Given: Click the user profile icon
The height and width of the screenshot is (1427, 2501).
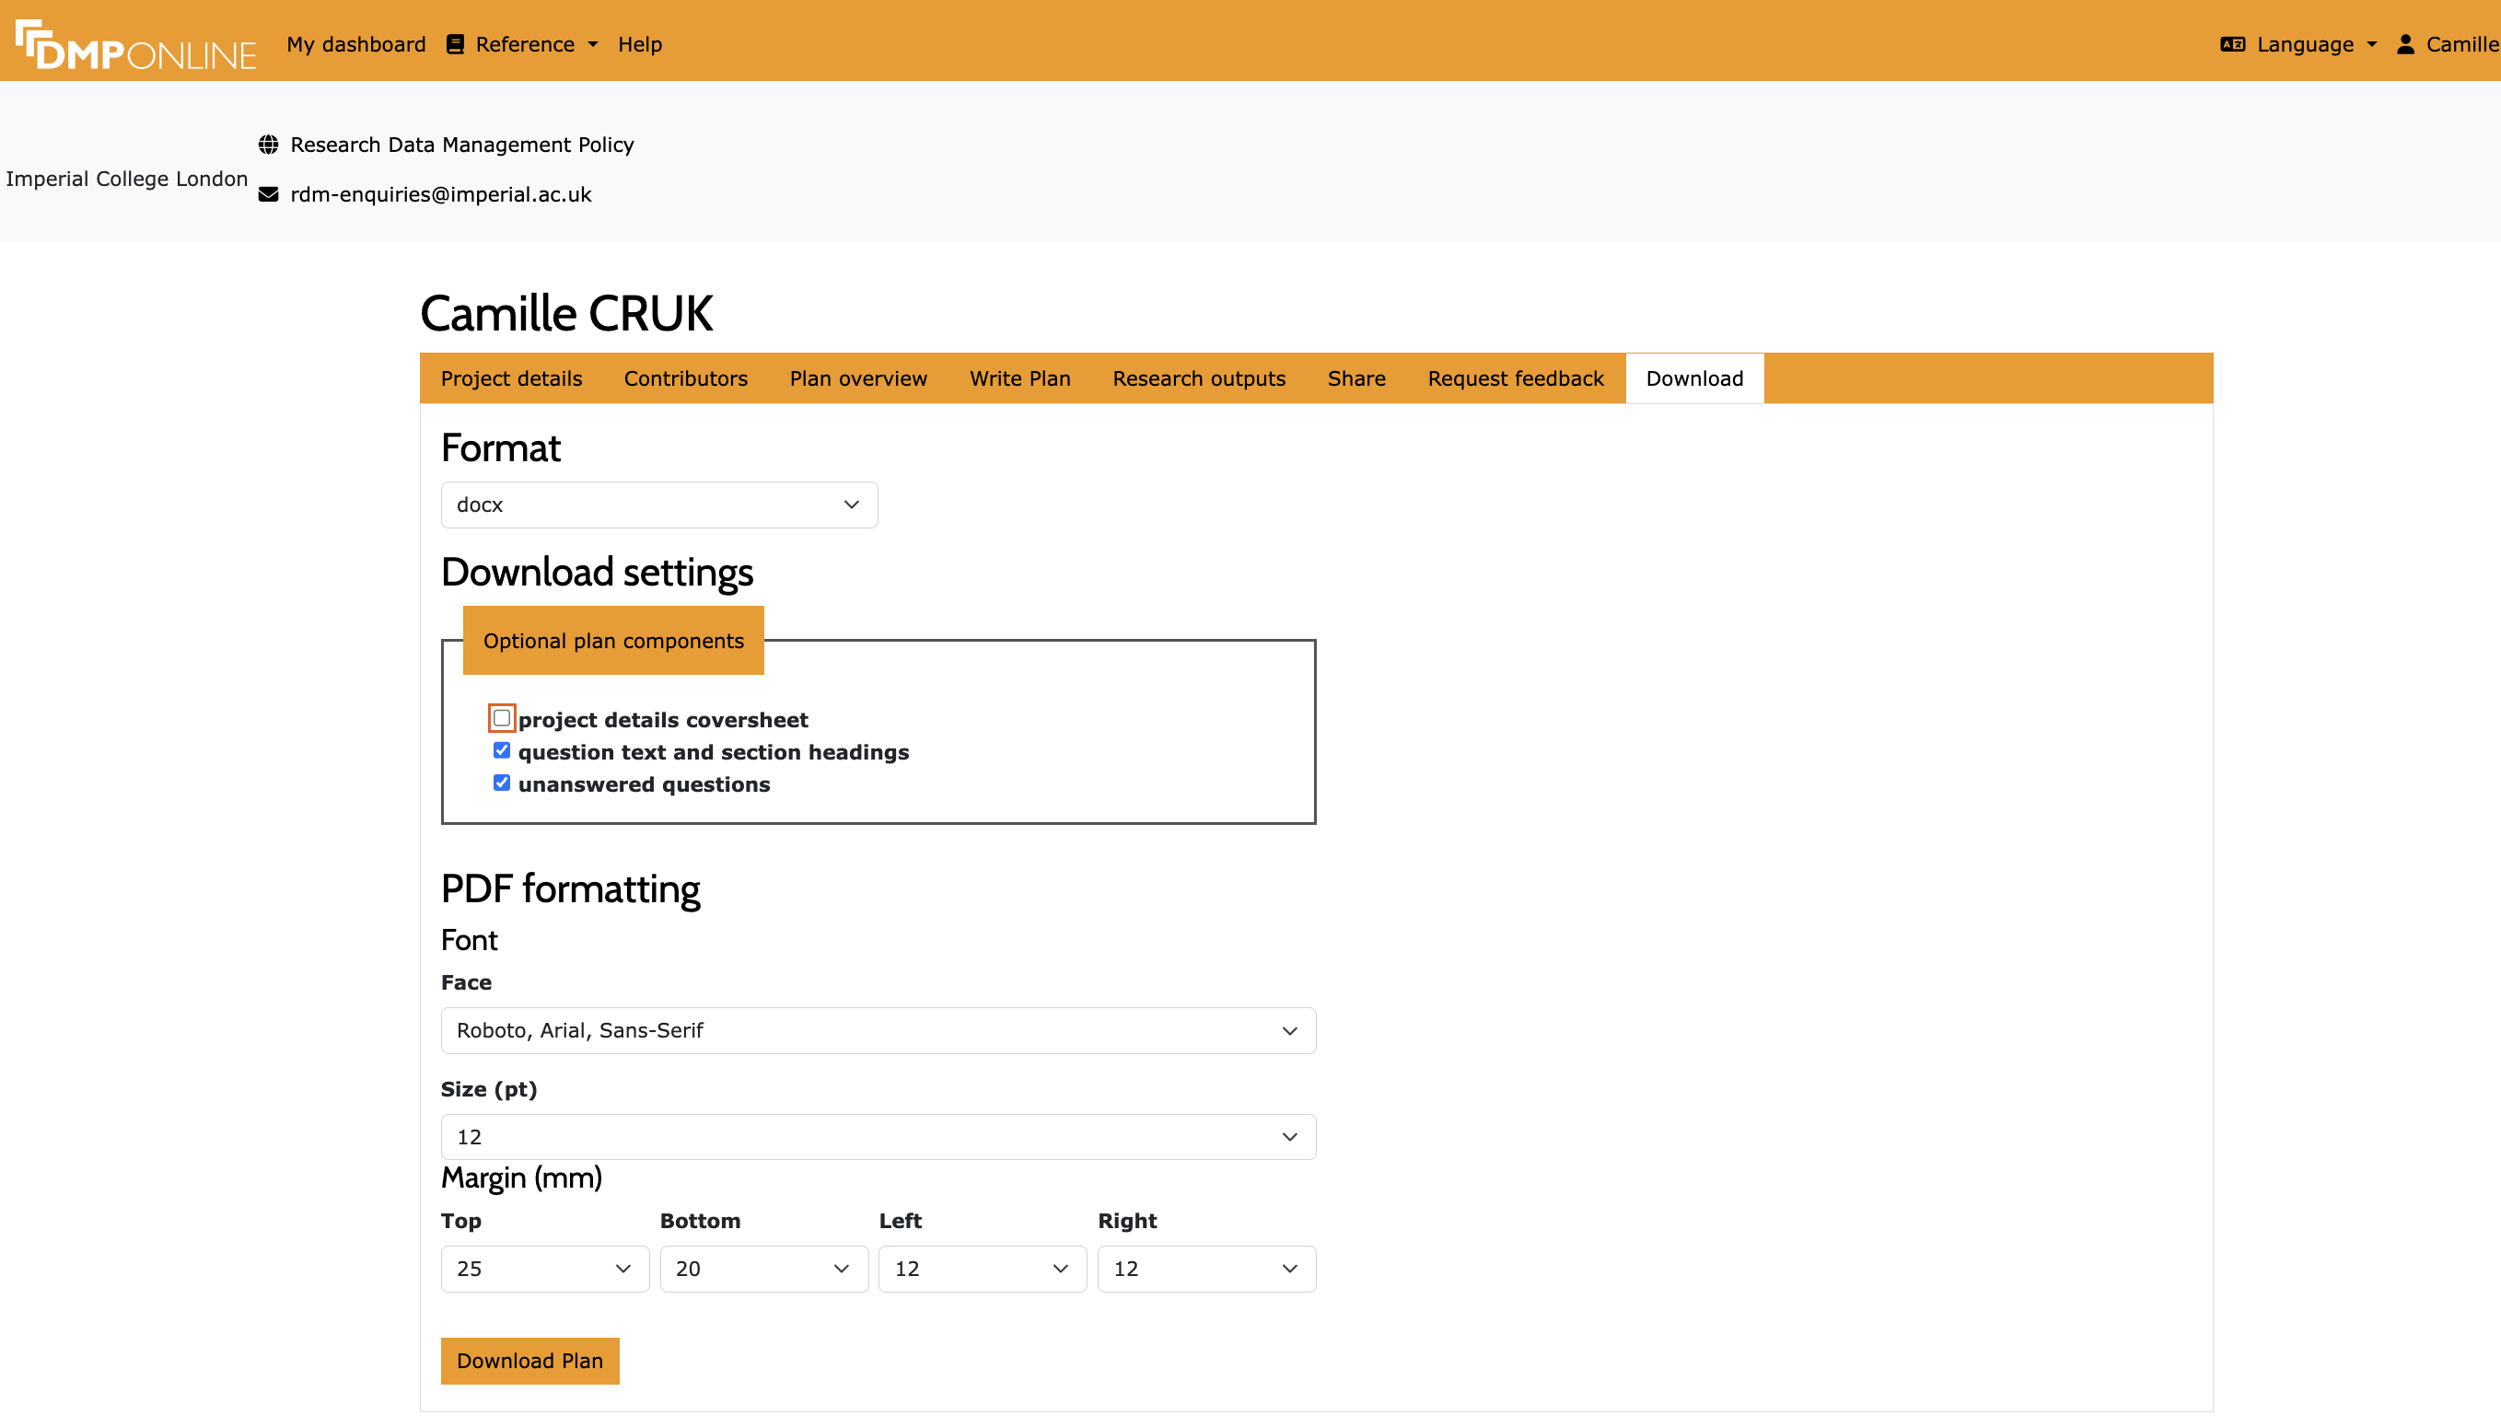Looking at the screenshot, I should click(2405, 44).
